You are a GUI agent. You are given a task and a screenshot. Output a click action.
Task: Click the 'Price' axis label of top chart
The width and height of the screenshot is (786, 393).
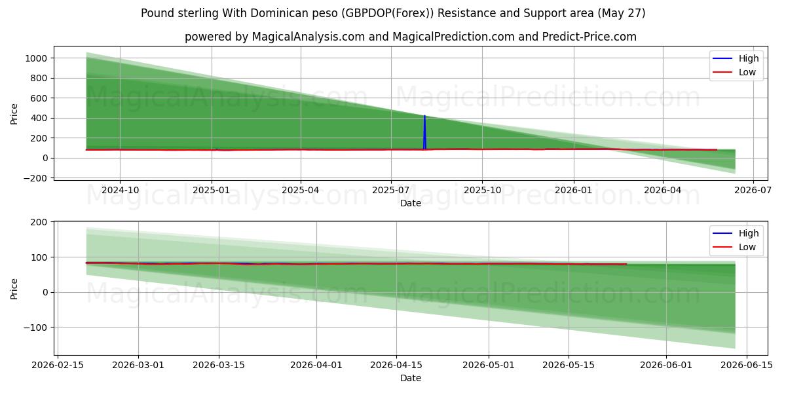(x=14, y=113)
